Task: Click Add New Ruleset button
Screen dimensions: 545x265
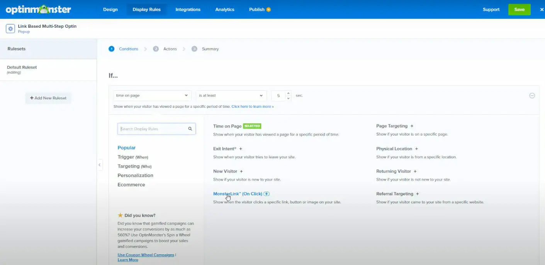Action: click(48, 98)
